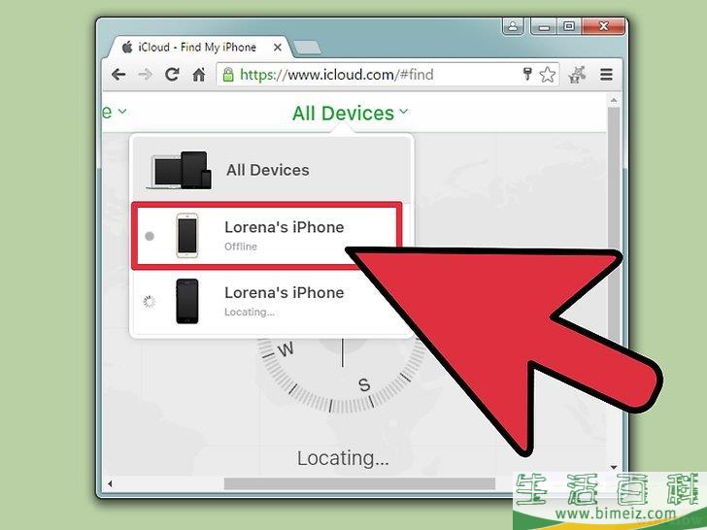The height and width of the screenshot is (530, 707).
Task: Open the browser extension icon beside the star
Action: click(x=577, y=75)
